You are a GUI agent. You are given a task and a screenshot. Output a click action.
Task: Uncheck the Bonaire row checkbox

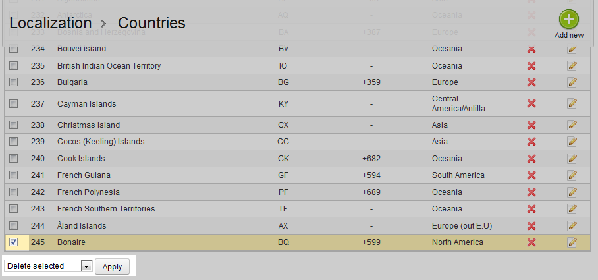tap(14, 242)
